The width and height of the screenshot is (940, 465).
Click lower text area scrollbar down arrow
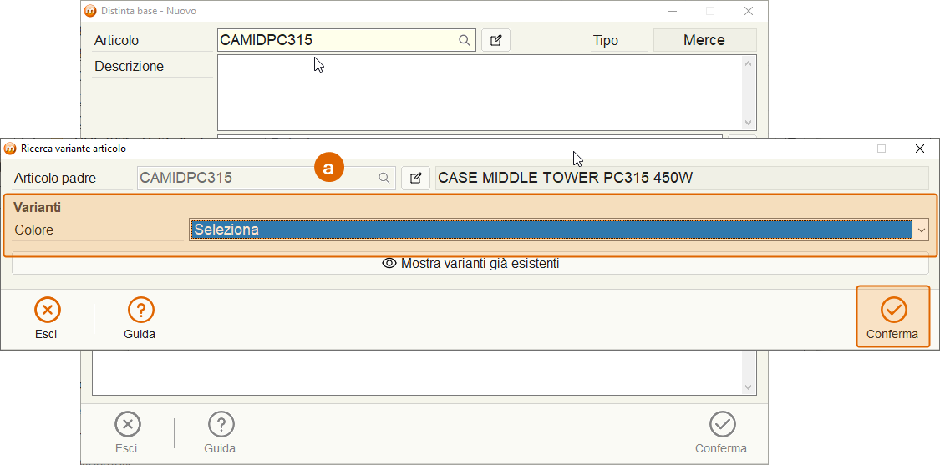pyautogui.click(x=748, y=387)
